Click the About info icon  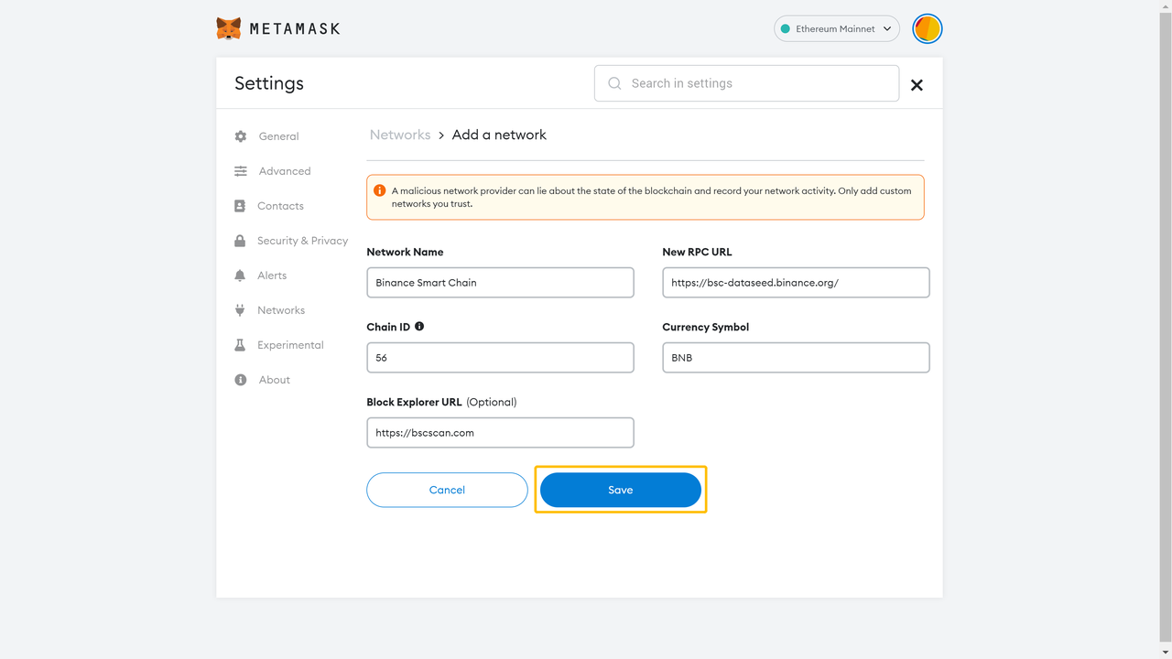pos(240,380)
